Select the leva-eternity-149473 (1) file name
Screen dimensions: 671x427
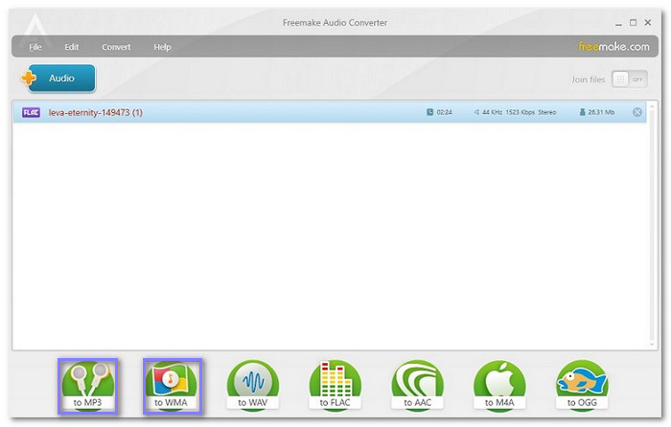point(96,112)
